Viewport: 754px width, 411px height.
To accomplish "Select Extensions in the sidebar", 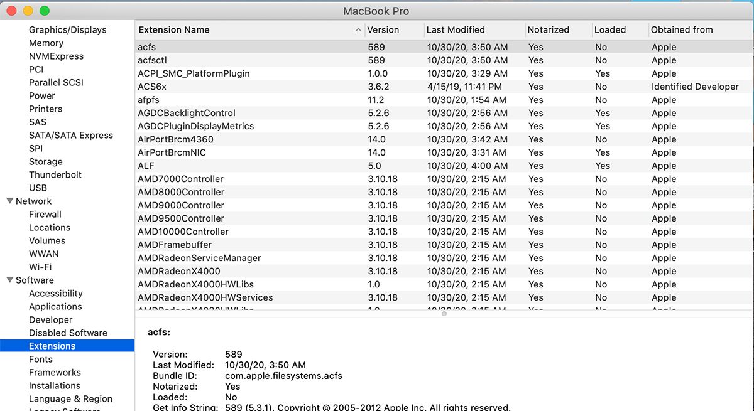I will [52, 346].
